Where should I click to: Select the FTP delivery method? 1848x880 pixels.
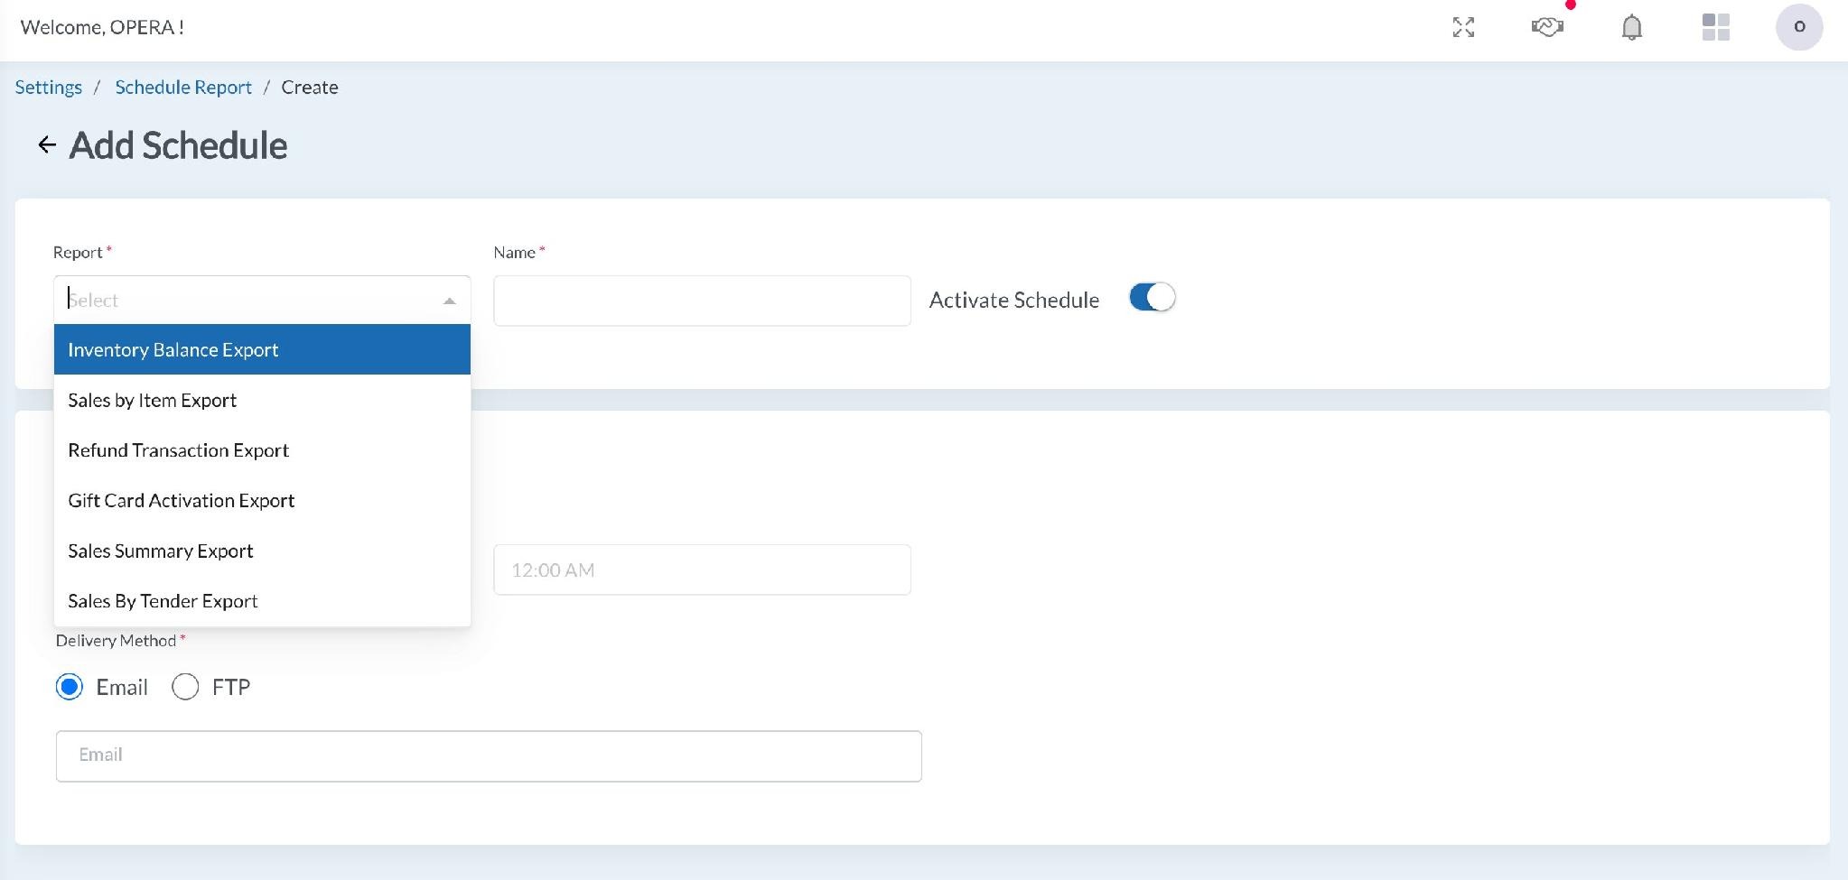185,687
